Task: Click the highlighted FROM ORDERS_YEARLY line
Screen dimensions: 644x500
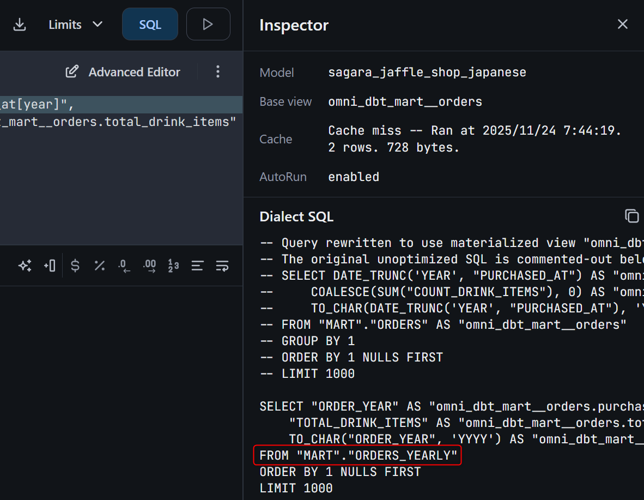Action: pos(357,455)
